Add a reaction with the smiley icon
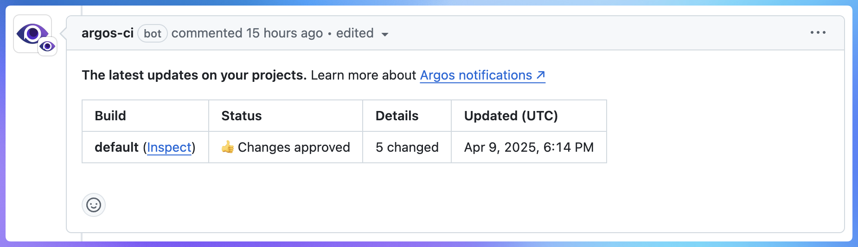Image resolution: width=858 pixels, height=247 pixels. [x=94, y=205]
